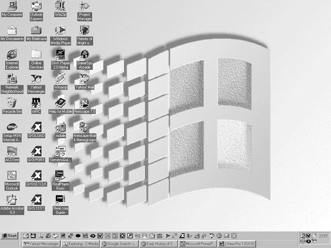Select the ACDSee desktop icon
The height and width of the screenshot is (248, 331).
pyautogui.click(x=12, y=154)
